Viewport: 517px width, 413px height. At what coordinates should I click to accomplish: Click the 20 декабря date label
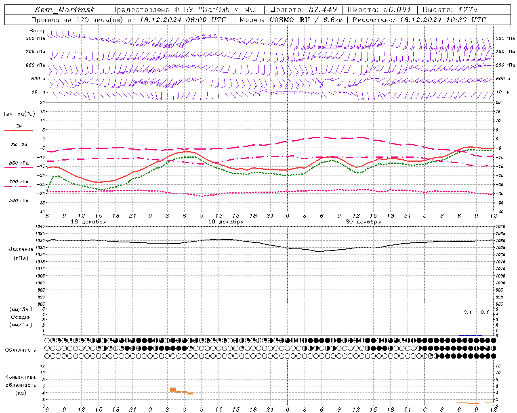click(363, 222)
